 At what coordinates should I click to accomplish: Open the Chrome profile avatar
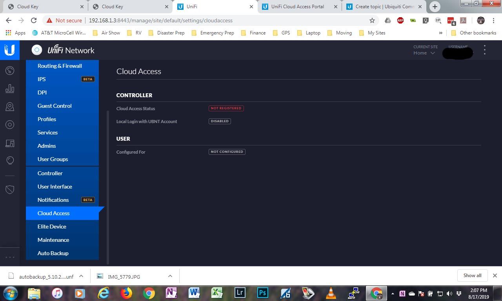[481, 20]
